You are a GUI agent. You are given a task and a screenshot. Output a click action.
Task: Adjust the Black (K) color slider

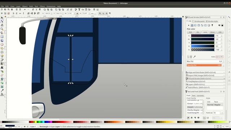click(203, 46)
